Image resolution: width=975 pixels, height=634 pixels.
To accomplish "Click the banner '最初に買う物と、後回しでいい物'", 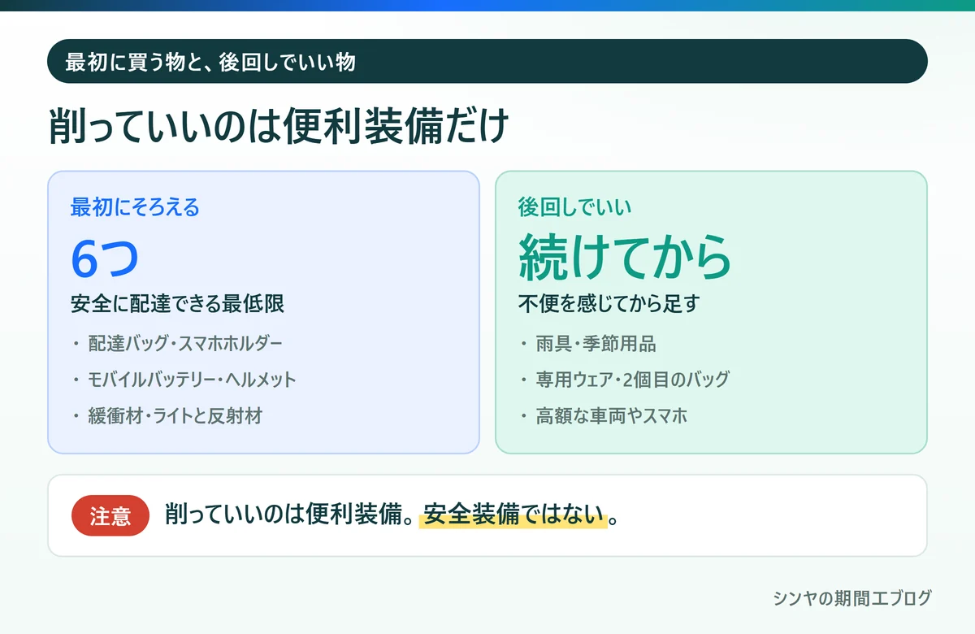I will pos(487,61).
